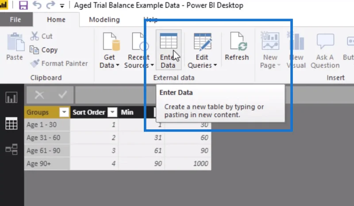Open the File menu tab
This screenshot has width=354, height=206.
click(x=15, y=19)
